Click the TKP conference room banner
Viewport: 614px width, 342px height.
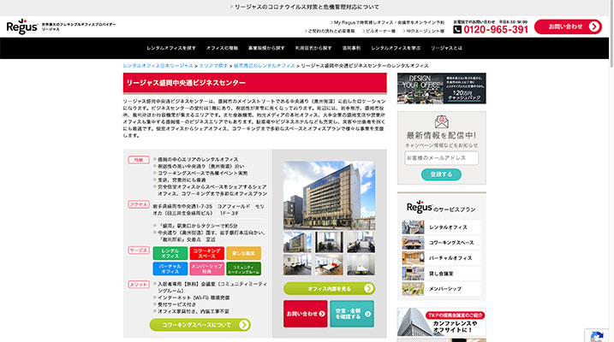441,322
